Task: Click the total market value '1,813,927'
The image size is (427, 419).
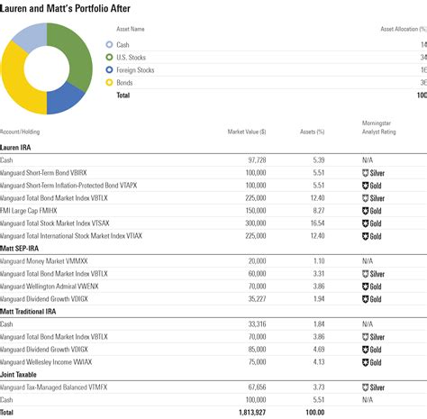Action: coord(252,413)
